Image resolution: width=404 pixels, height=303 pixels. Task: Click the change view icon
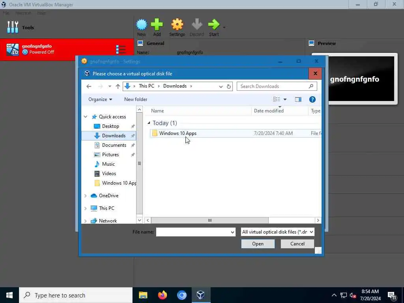pos(277,99)
